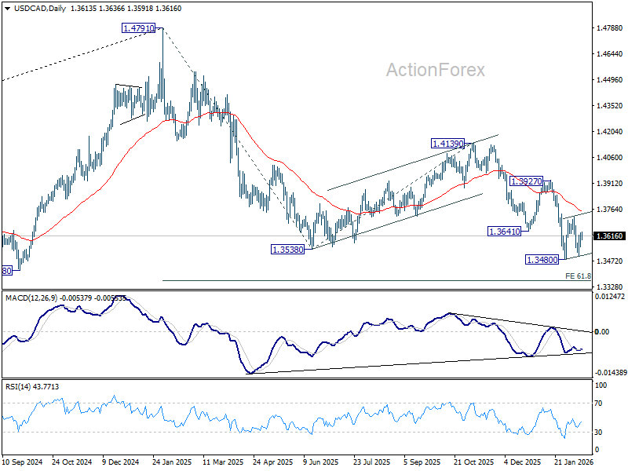This screenshot has height=471, width=628.
Task: Click the RSI 70 level label
Action: pyautogui.click(x=598, y=403)
